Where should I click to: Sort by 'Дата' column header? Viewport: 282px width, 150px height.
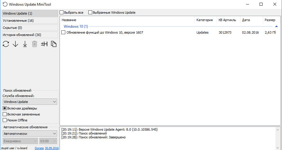coord(251,20)
